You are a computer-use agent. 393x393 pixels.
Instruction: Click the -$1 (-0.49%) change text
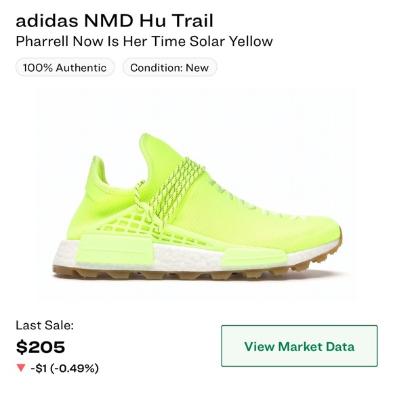tap(64, 368)
